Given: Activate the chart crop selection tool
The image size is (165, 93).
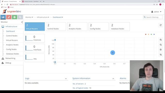Looking at the screenshot, I should coord(161,55).
